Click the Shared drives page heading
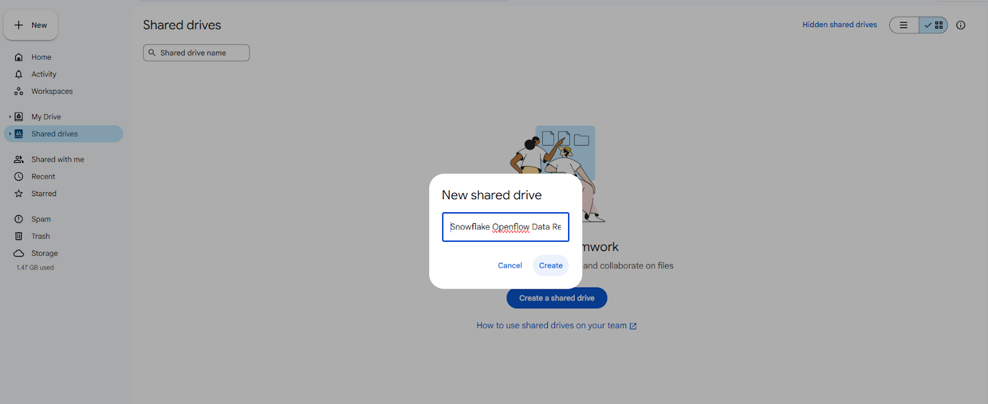The height and width of the screenshot is (404, 988). [x=182, y=25]
